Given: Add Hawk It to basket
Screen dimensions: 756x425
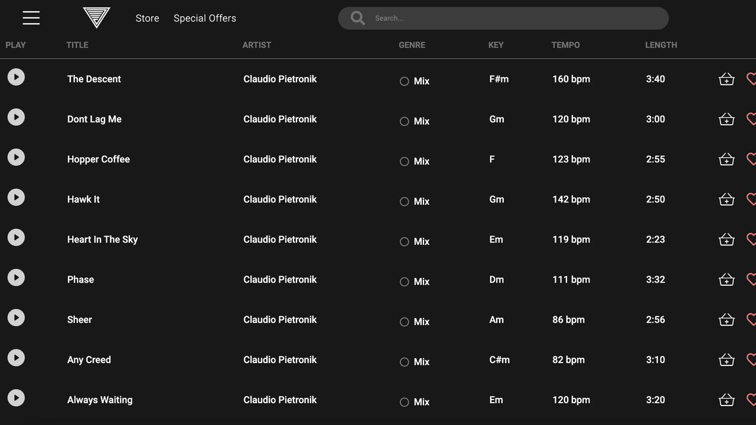Looking at the screenshot, I should pos(726,200).
